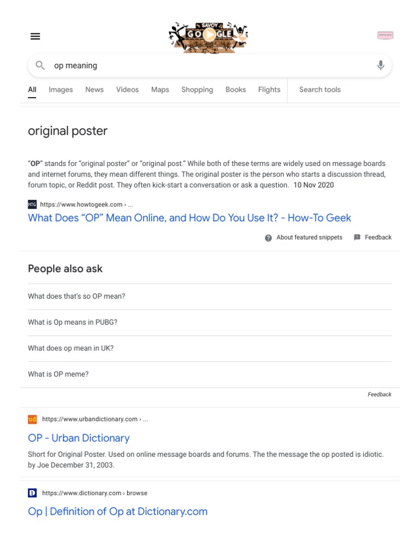Expand "What does op mean in UK?"

(x=71, y=348)
